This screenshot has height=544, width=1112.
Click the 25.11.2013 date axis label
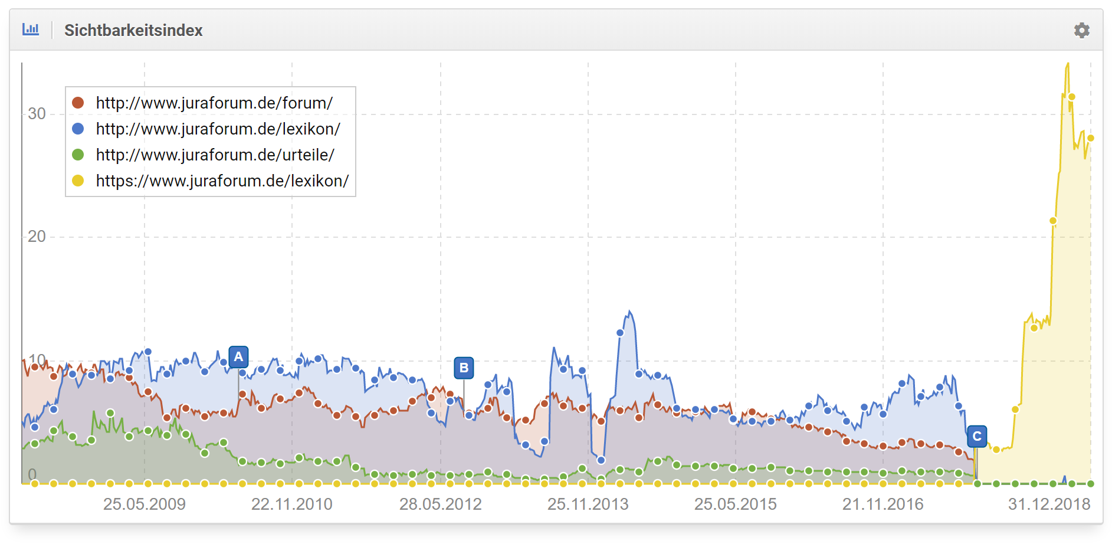(x=588, y=504)
